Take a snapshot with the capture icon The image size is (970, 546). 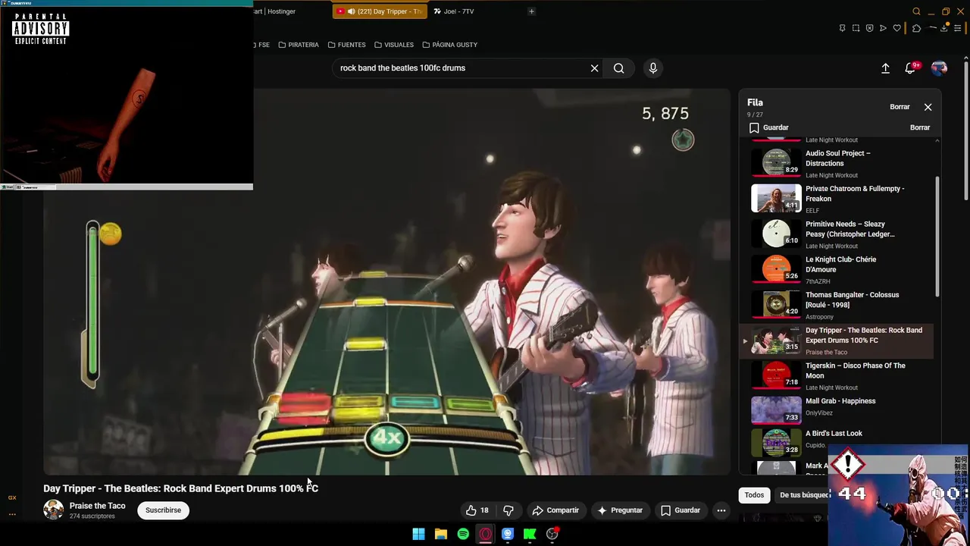pyautogui.click(x=856, y=28)
